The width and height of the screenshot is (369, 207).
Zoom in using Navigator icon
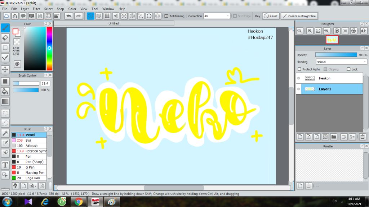point(310,31)
